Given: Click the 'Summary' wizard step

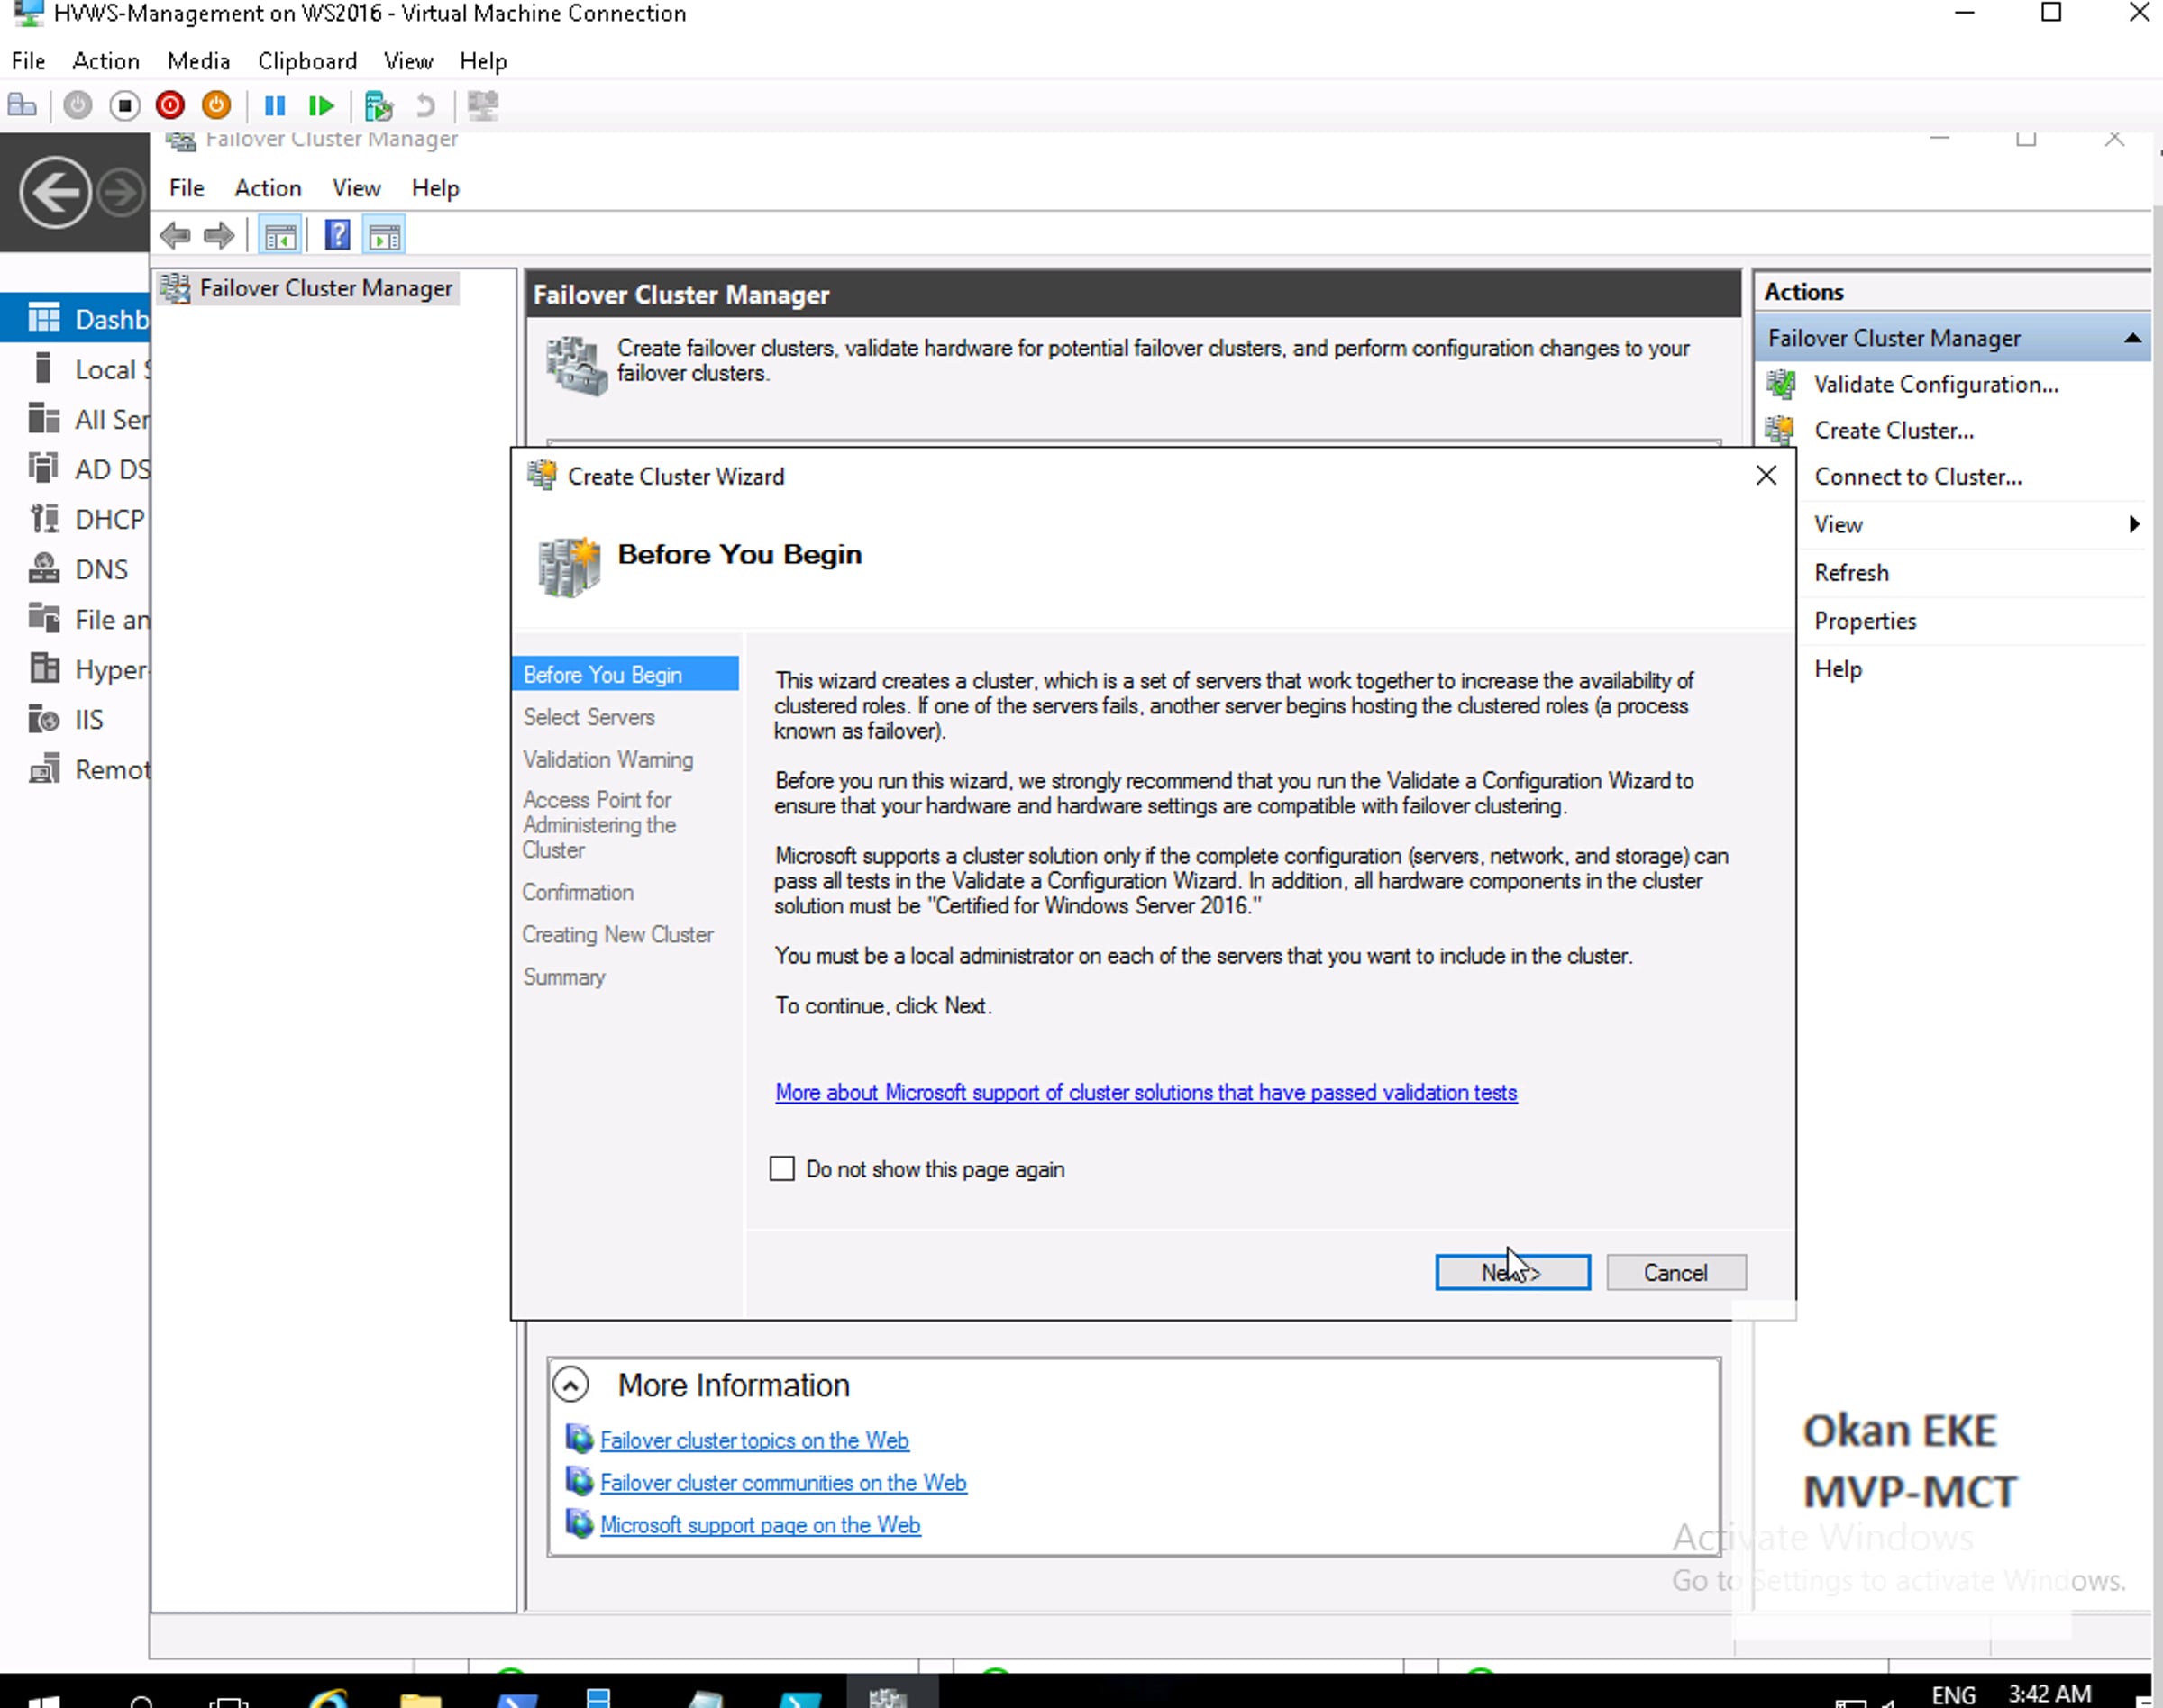Looking at the screenshot, I should tap(563, 977).
